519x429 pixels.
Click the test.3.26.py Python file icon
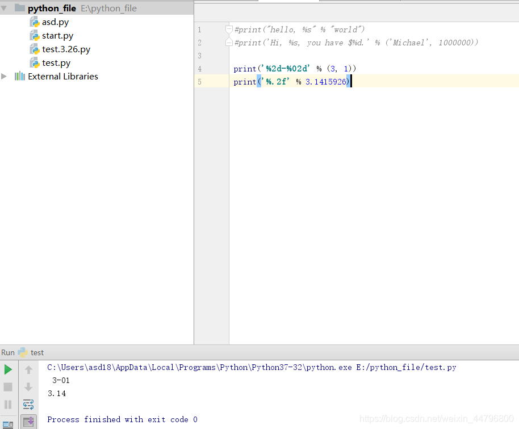(x=35, y=49)
